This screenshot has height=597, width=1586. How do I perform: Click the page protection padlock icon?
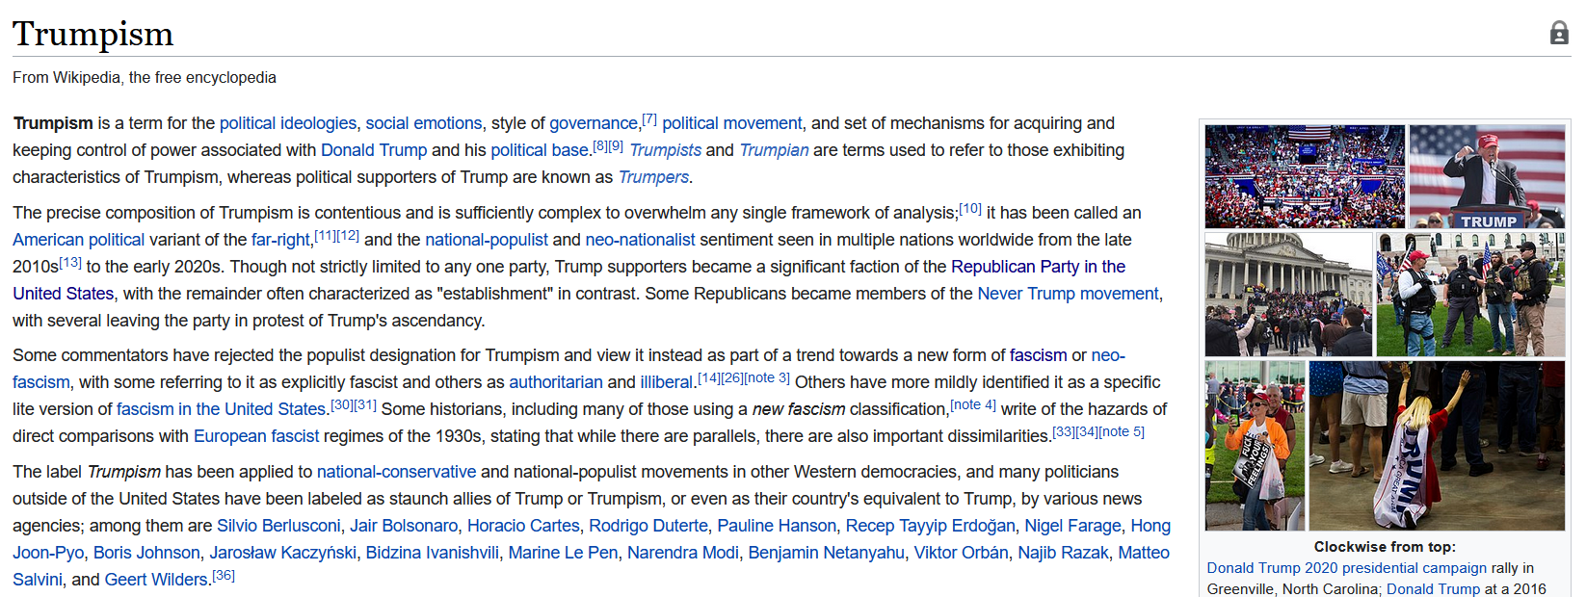[1559, 34]
